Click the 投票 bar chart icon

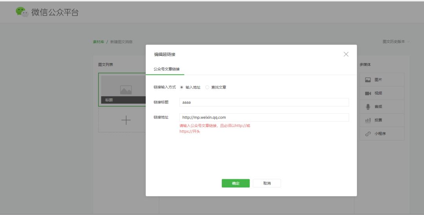point(368,120)
